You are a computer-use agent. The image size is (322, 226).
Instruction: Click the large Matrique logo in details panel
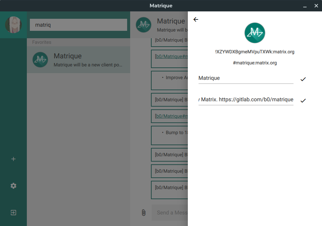point(255,33)
